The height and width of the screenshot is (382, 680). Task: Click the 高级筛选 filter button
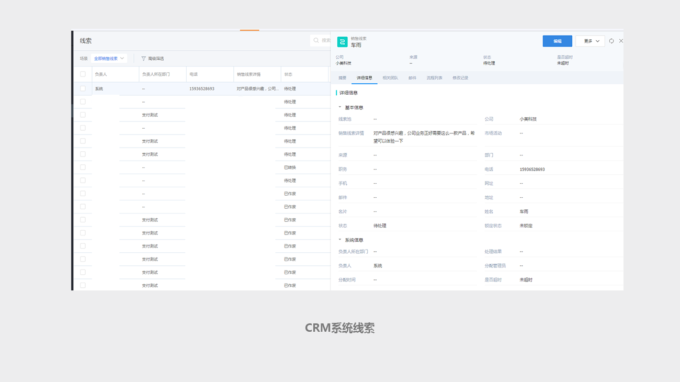point(153,59)
